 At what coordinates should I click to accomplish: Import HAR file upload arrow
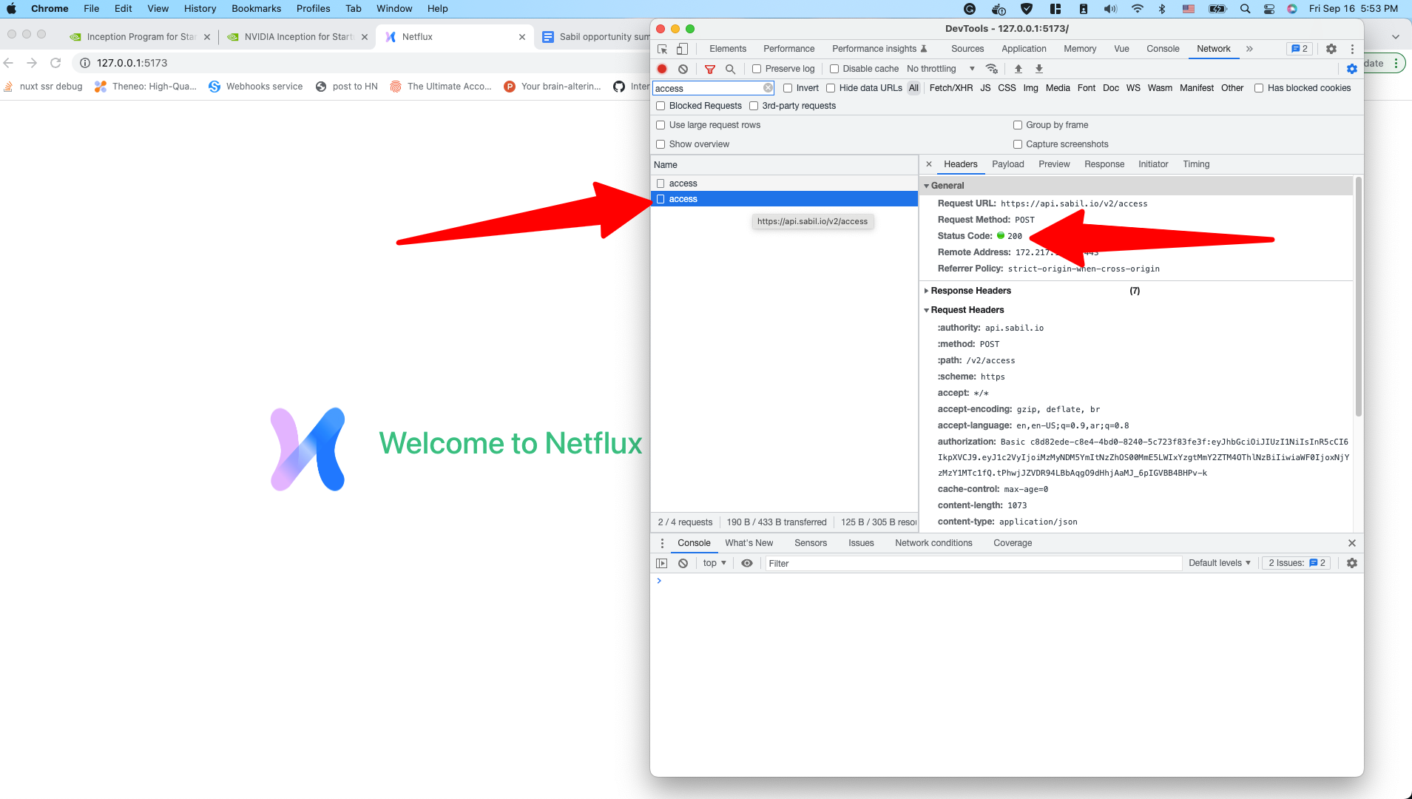[1019, 69]
